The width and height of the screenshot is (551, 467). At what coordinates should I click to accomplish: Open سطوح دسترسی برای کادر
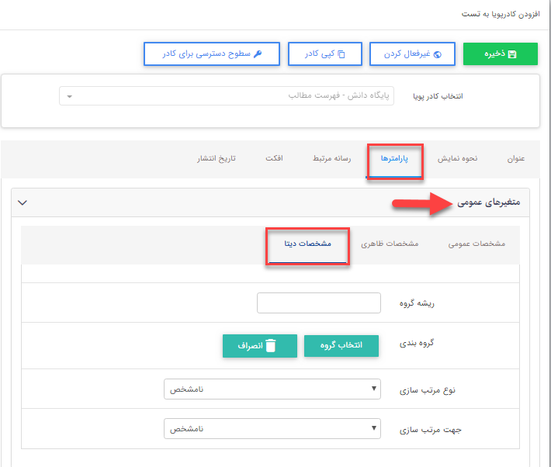tap(212, 54)
